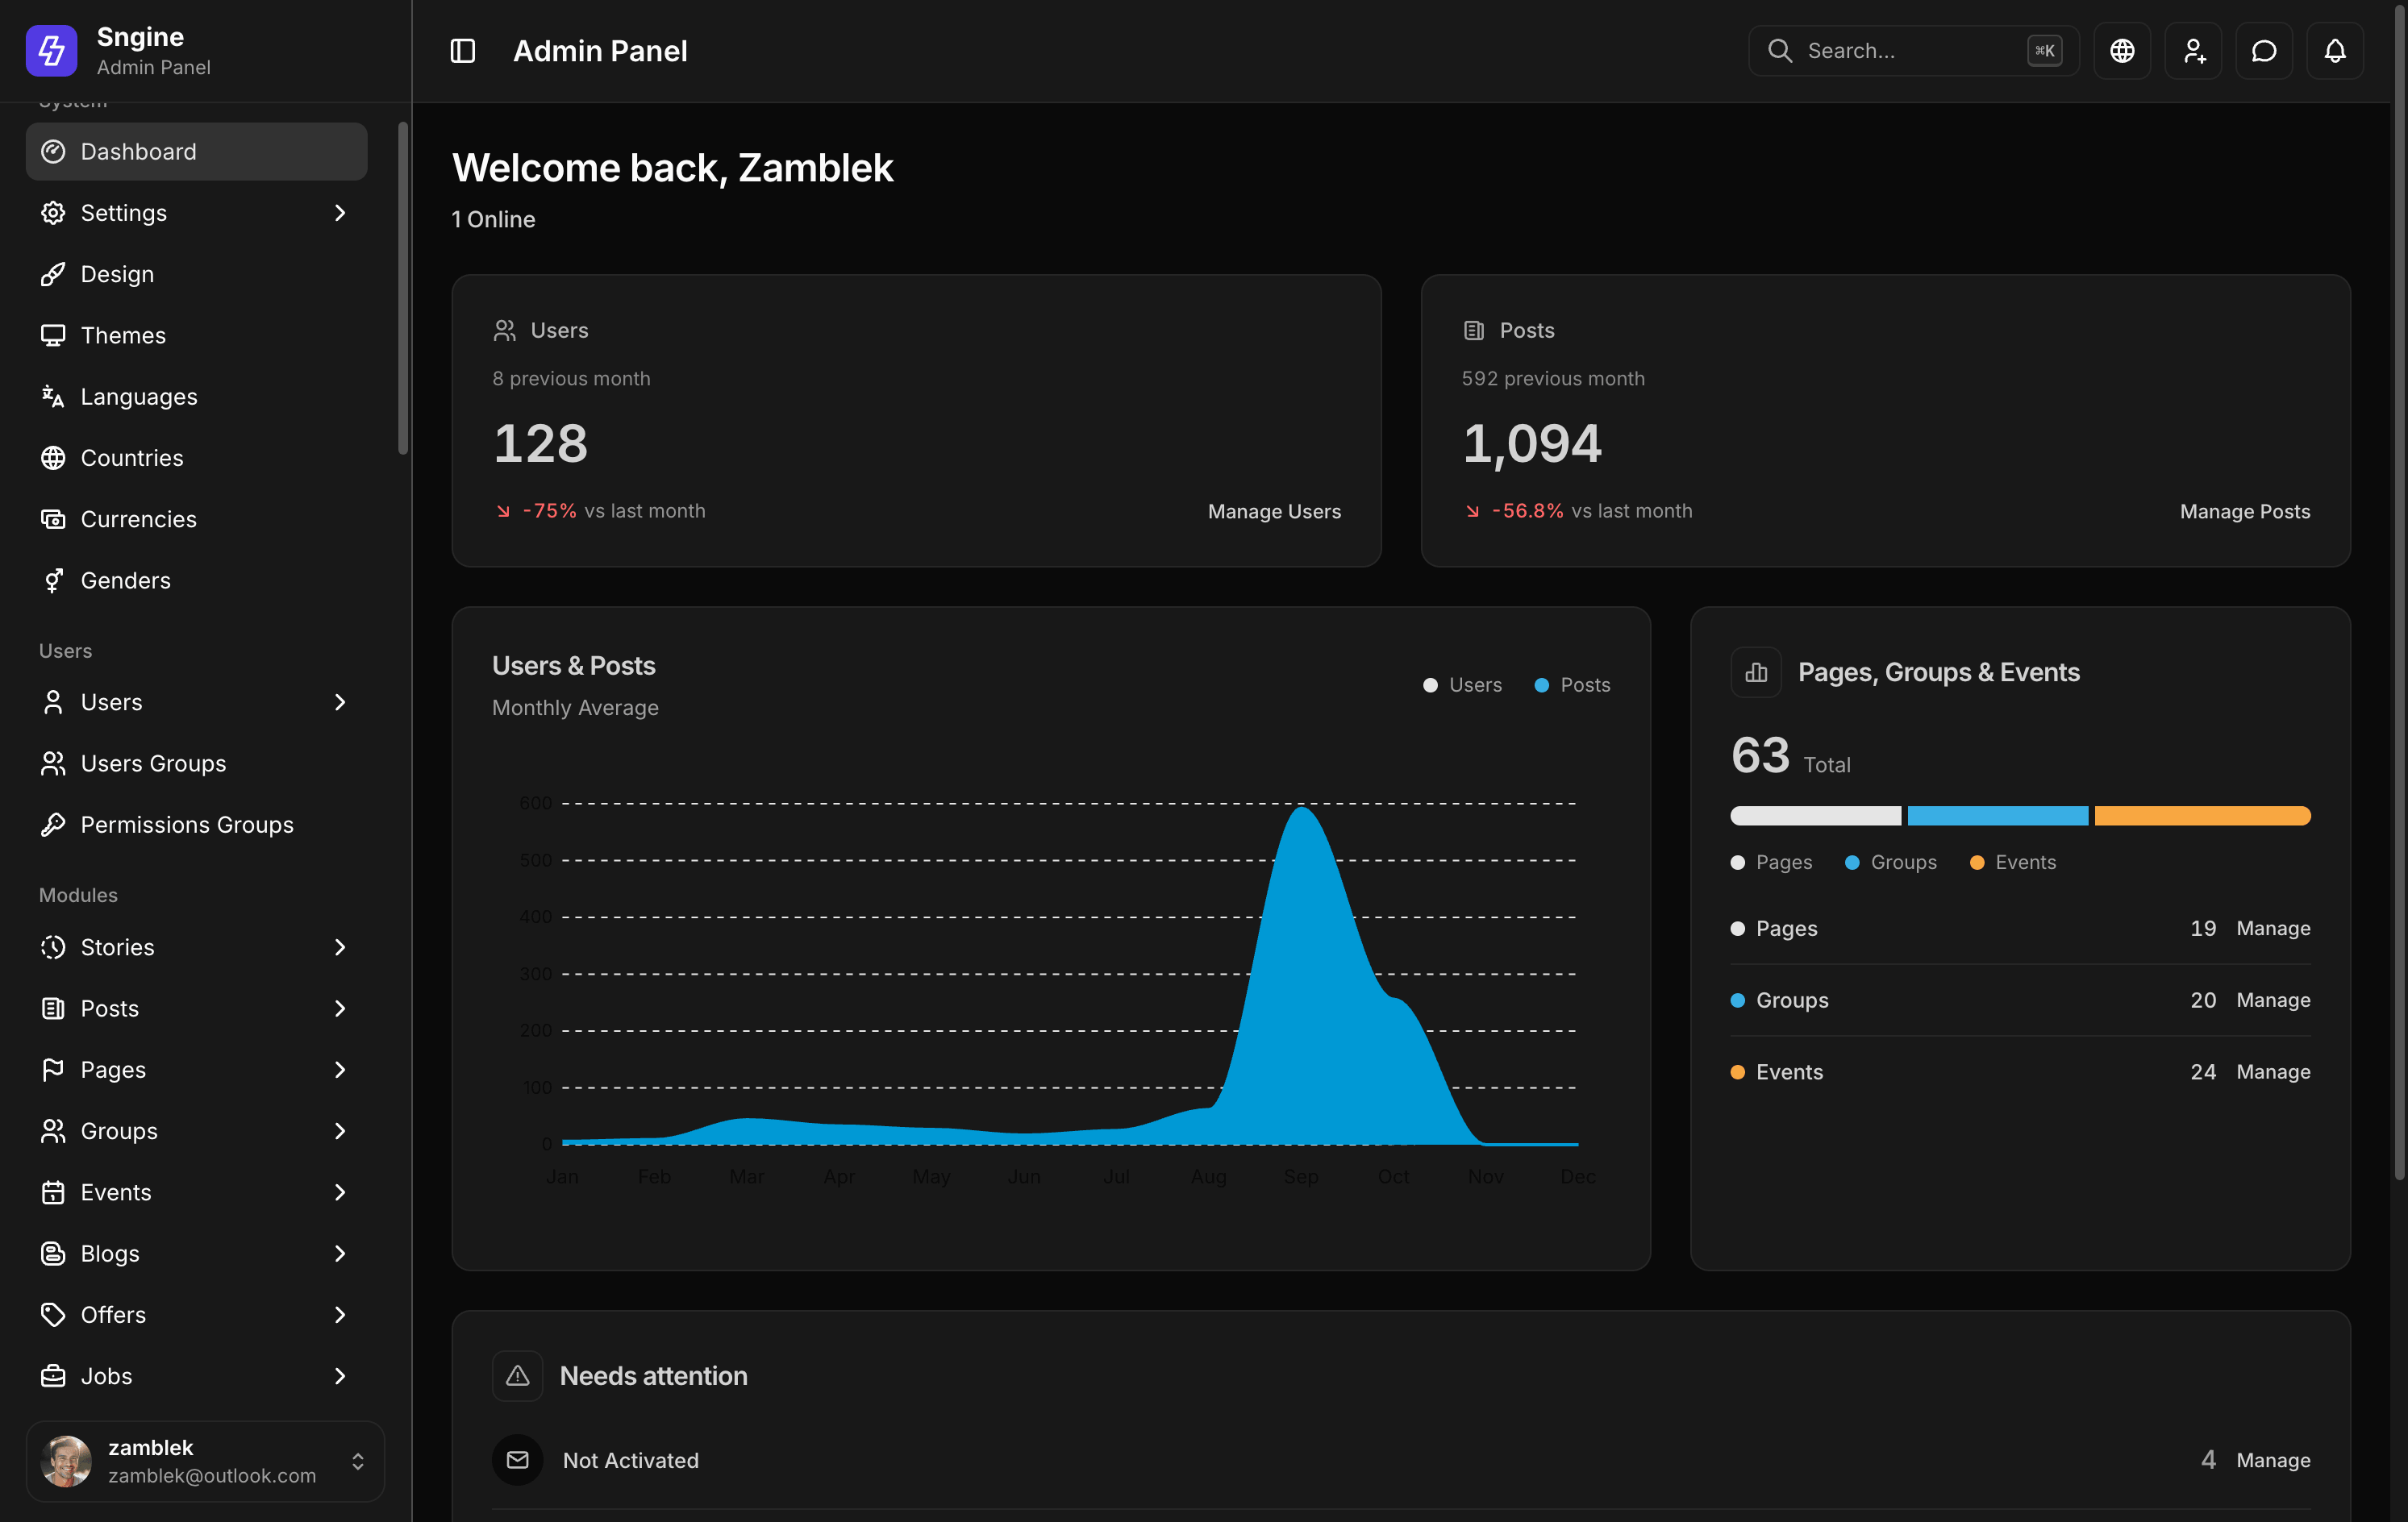Expand the Settings submenu chevron

pyautogui.click(x=340, y=213)
